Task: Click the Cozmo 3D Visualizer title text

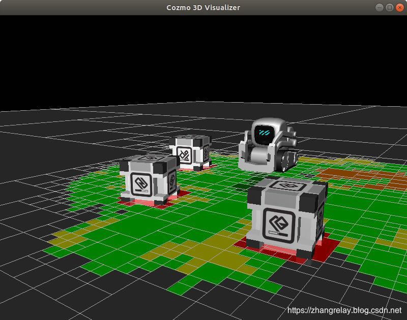Action: [x=203, y=8]
